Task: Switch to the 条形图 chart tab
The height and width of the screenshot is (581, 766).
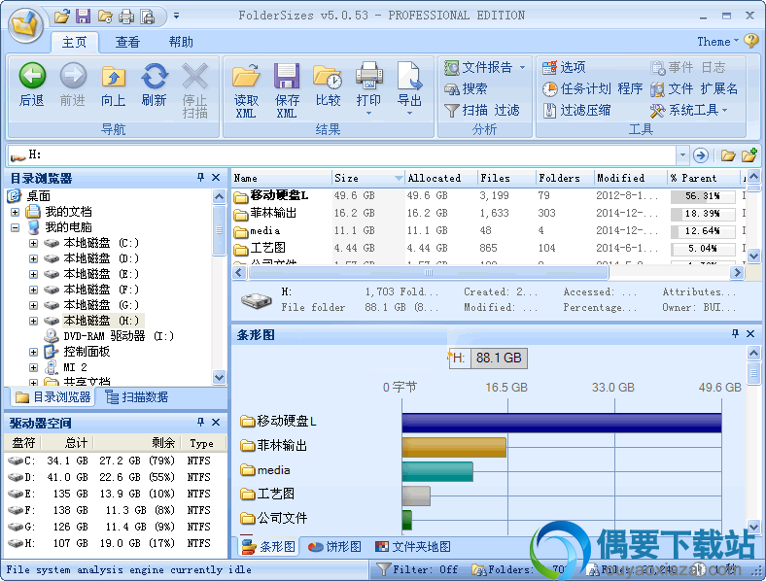Action: click(x=269, y=546)
